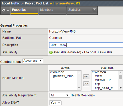Click the Health Monitors row label
The image size is (123, 106).
point(13,78)
